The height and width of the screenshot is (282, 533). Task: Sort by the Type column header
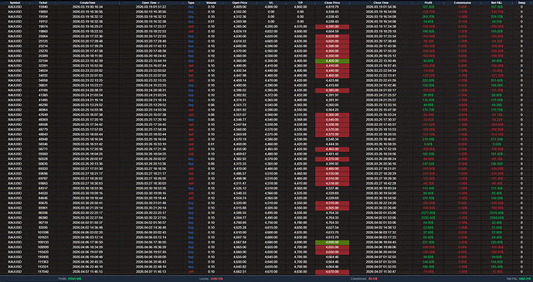[191, 2]
